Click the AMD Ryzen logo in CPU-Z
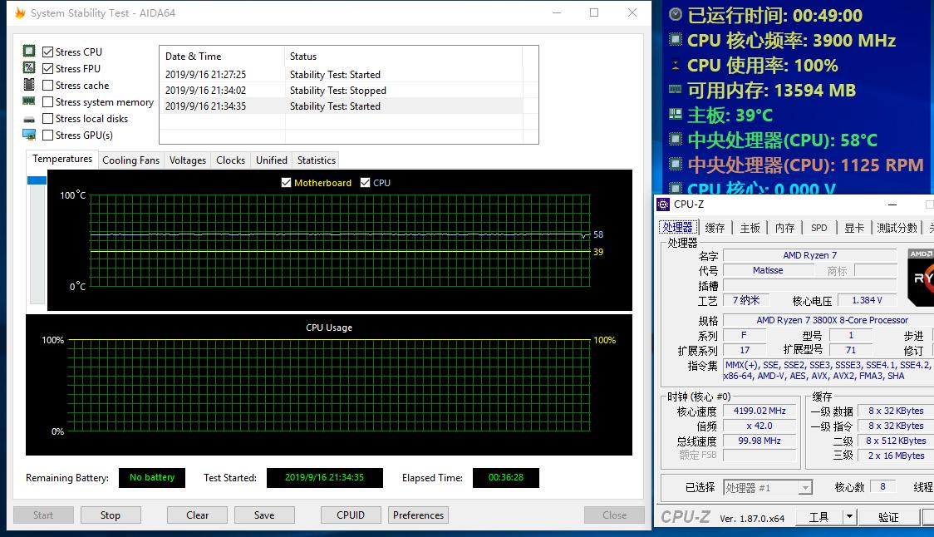Image resolution: width=934 pixels, height=537 pixels. tap(921, 277)
